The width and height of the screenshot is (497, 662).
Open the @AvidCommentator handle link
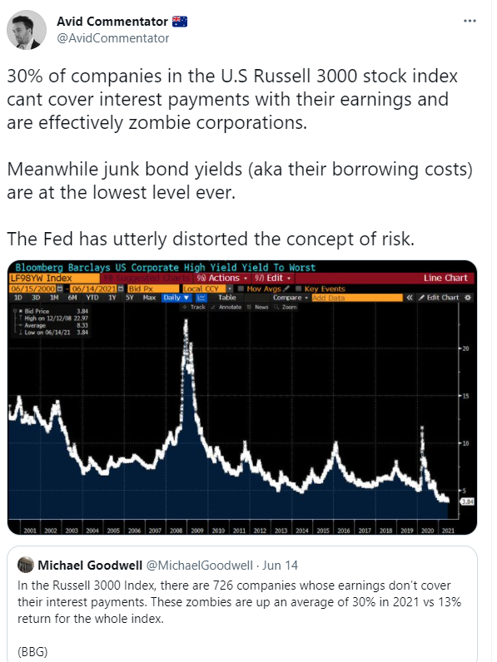pos(113,38)
